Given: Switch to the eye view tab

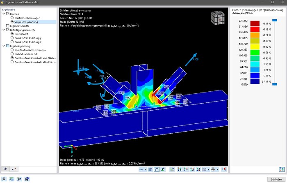Looking at the screenshot, I should point(6,169).
